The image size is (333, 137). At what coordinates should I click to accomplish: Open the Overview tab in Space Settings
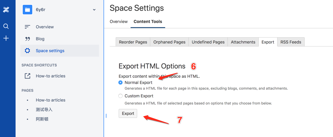coord(119,21)
